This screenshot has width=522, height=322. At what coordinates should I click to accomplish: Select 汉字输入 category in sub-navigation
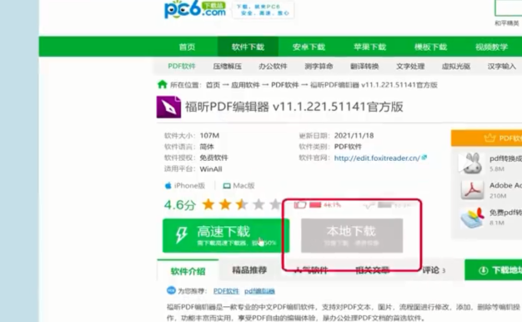tap(502, 66)
